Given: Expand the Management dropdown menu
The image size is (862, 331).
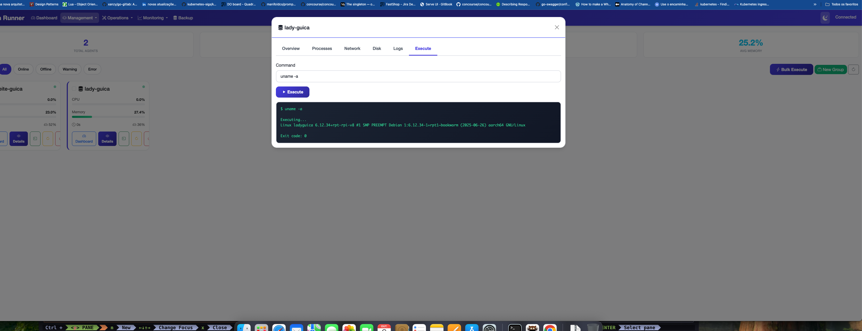Looking at the screenshot, I should pos(80,18).
